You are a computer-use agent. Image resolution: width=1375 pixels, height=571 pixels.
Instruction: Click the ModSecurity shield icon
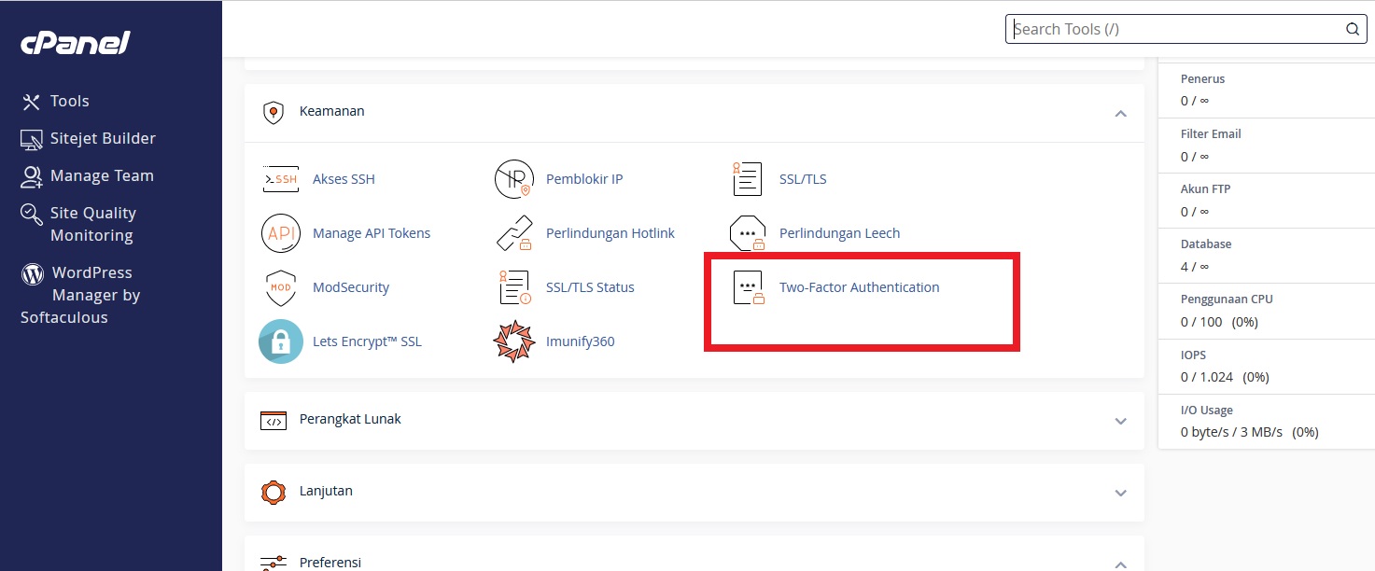point(281,287)
